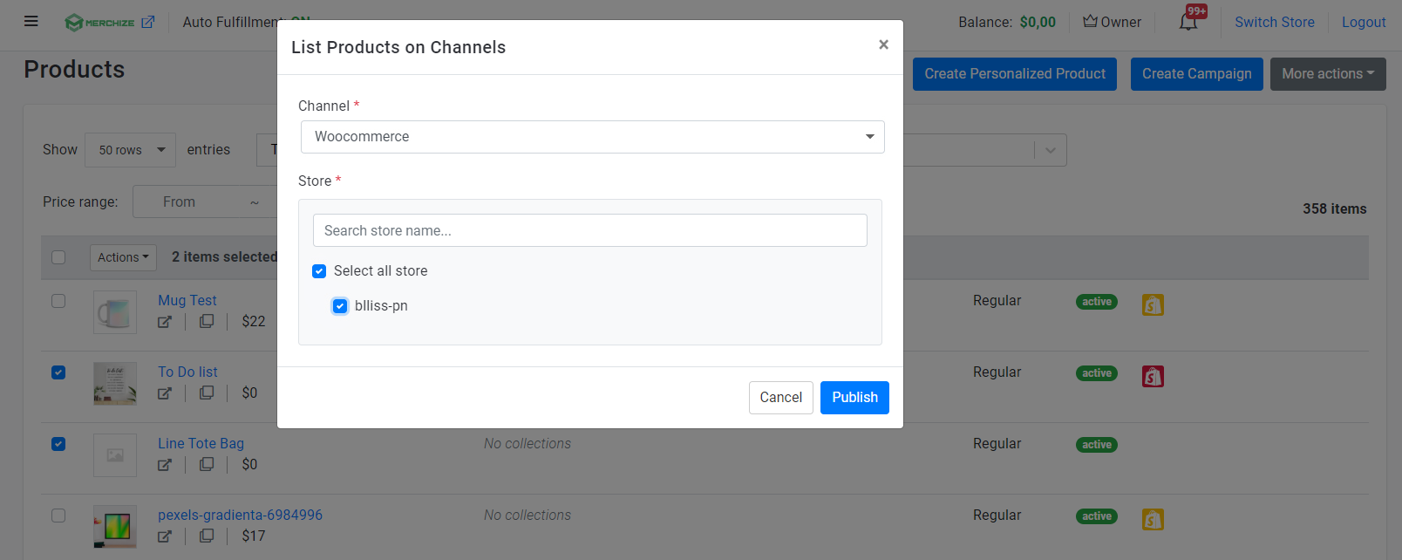The height and width of the screenshot is (560, 1402).
Task: Uncheck the blliss-pn store checkbox
Action: coord(340,306)
